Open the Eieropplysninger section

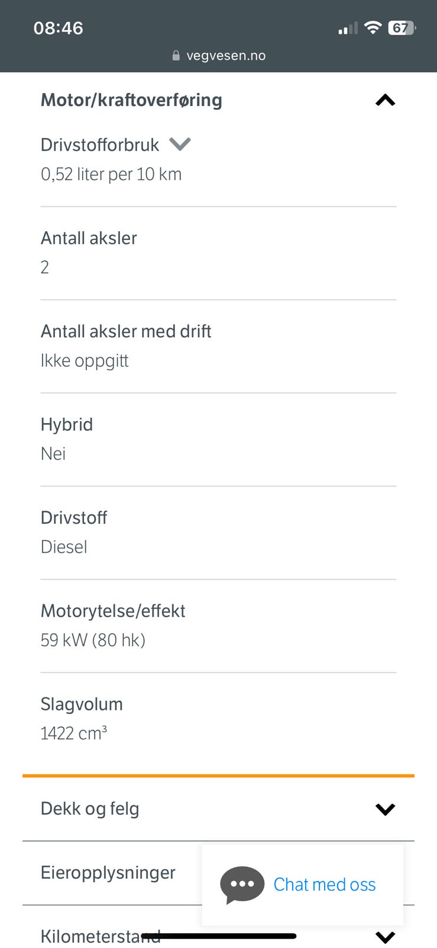click(x=108, y=873)
